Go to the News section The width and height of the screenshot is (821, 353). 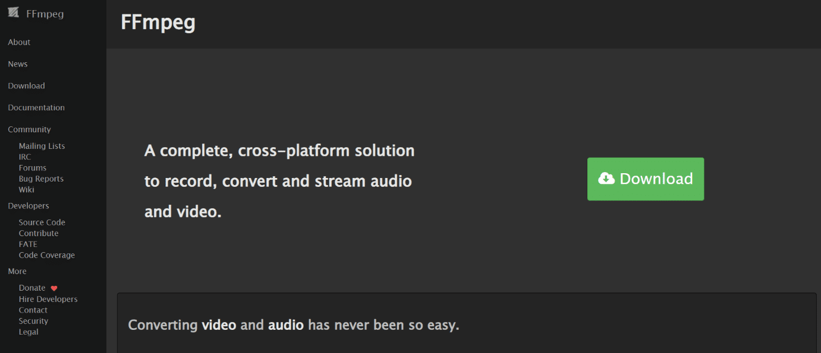click(18, 64)
